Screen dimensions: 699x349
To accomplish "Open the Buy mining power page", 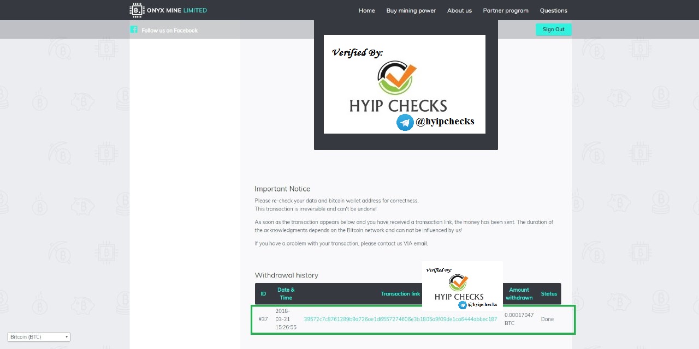I will pyautogui.click(x=411, y=10).
